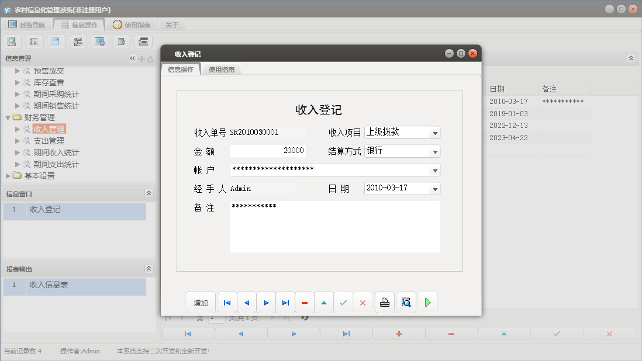Open the 收入项目 dropdown showing 上级拨款
This screenshot has width=642, height=361.
pyautogui.click(x=434, y=132)
